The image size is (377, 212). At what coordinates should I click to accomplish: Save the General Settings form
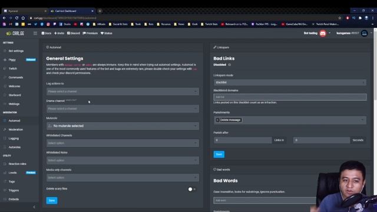[x=52, y=200]
